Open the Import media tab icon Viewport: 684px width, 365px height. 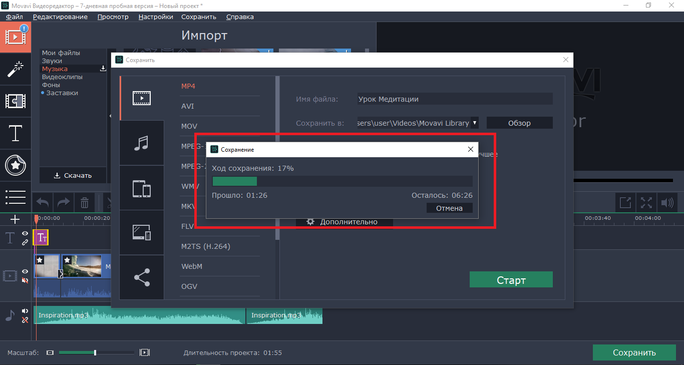point(16,37)
